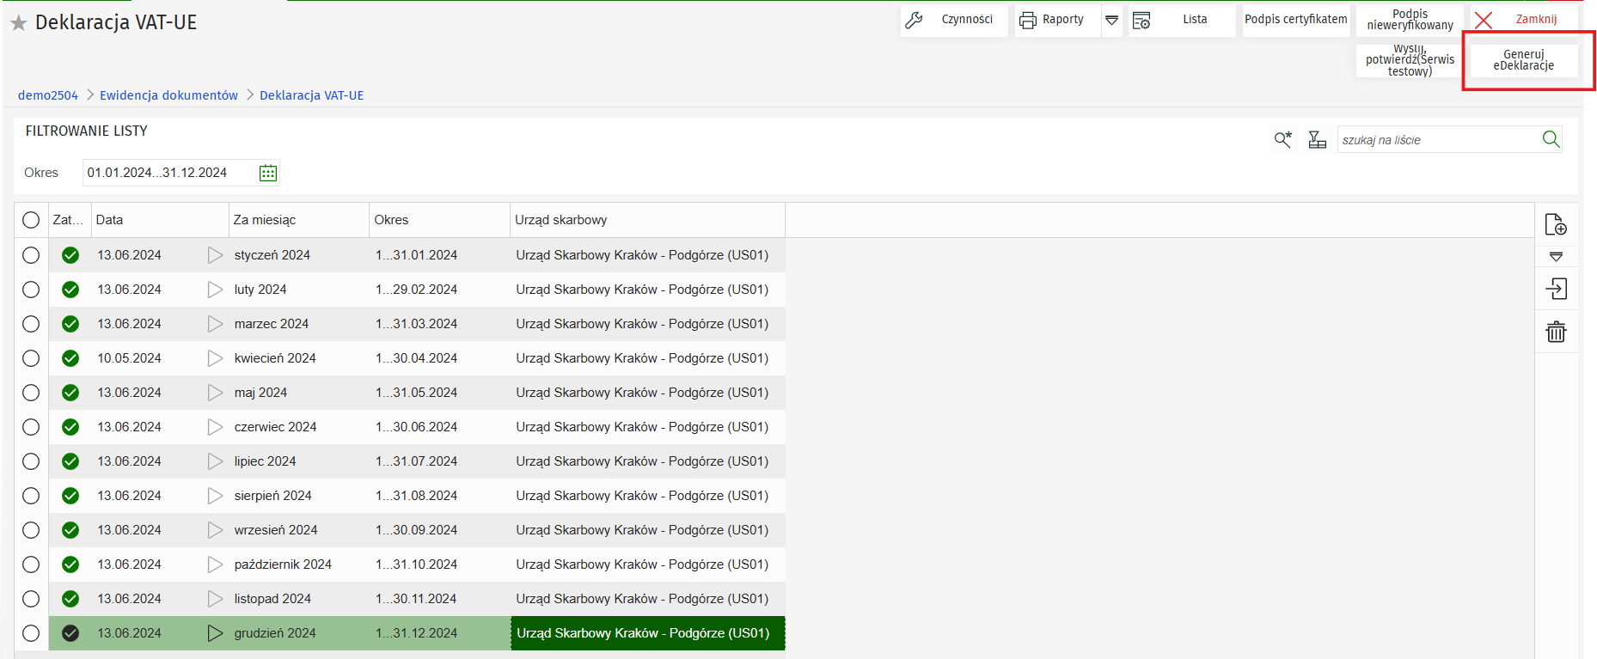Select the radio button for grudzień 2024 row
The height and width of the screenshot is (659, 1597).
click(31, 633)
